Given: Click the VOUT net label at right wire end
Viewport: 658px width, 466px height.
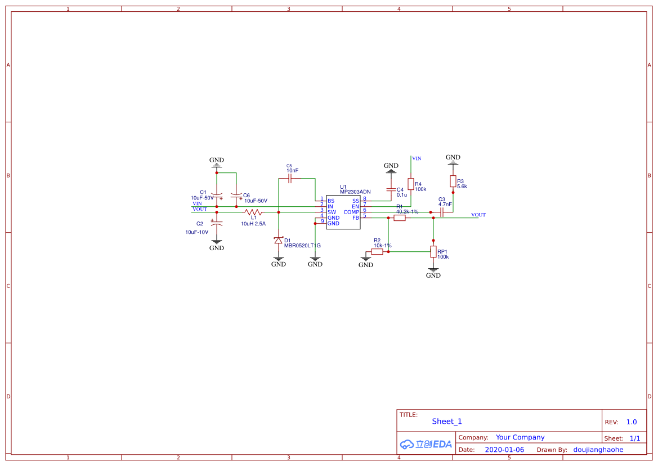Looking at the screenshot, I should 478,215.
